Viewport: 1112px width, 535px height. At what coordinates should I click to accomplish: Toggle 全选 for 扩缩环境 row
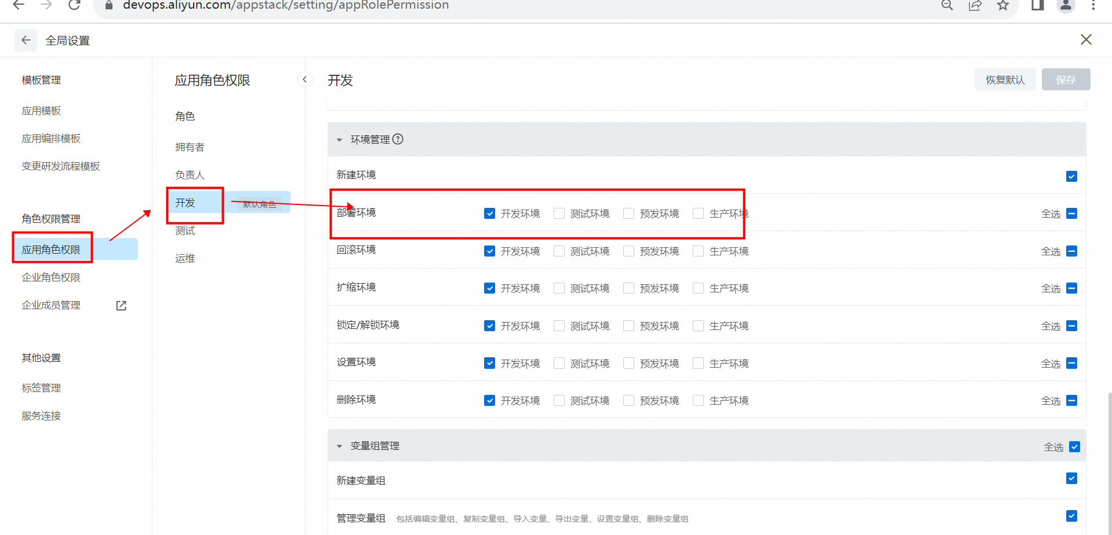(1071, 288)
